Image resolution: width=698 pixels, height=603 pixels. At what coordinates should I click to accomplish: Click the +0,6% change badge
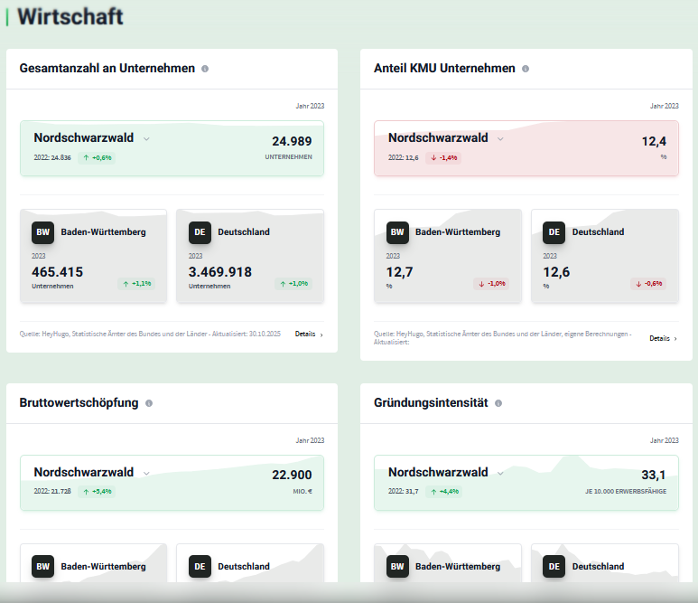[x=96, y=157]
